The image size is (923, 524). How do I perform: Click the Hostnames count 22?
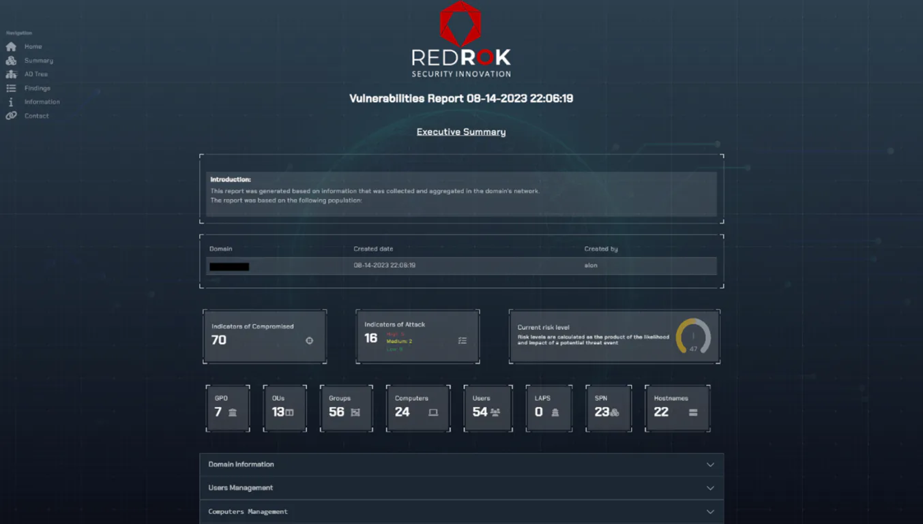[x=661, y=412]
